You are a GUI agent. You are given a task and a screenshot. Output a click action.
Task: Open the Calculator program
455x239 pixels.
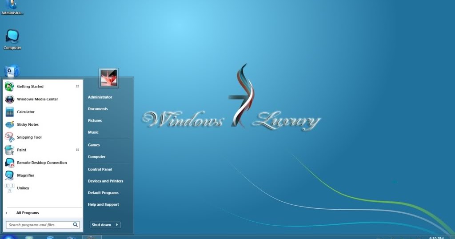coord(42,112)
